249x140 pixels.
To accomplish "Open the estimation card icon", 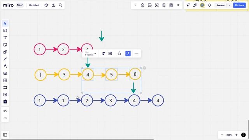I will tap(164, 5).
